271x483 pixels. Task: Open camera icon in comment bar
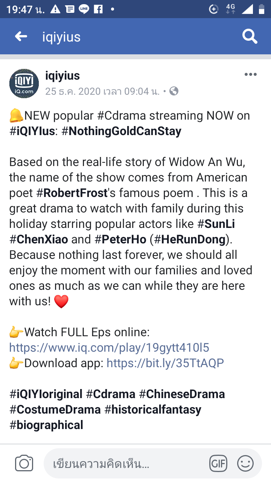[24, 463]
